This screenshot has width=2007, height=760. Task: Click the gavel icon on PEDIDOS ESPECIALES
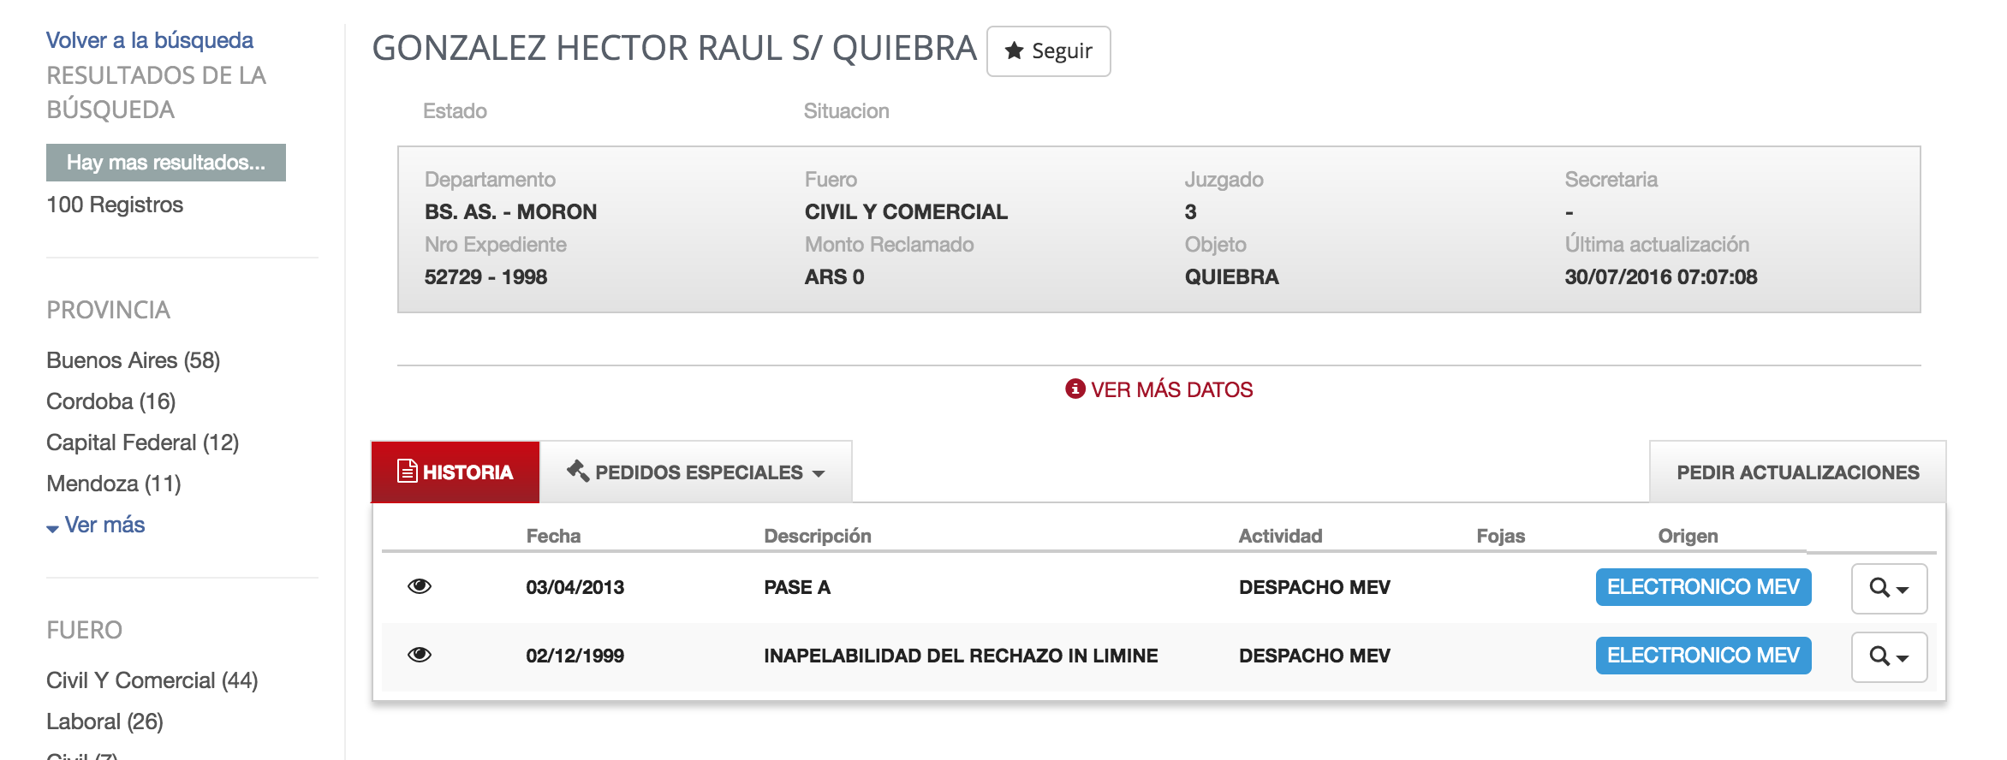(577, 471)
